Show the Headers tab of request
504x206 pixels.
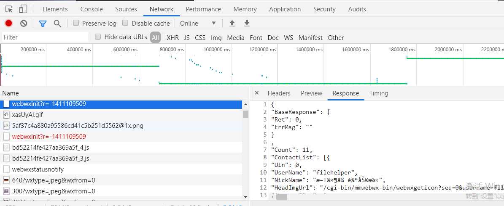[x=279, y=93]
